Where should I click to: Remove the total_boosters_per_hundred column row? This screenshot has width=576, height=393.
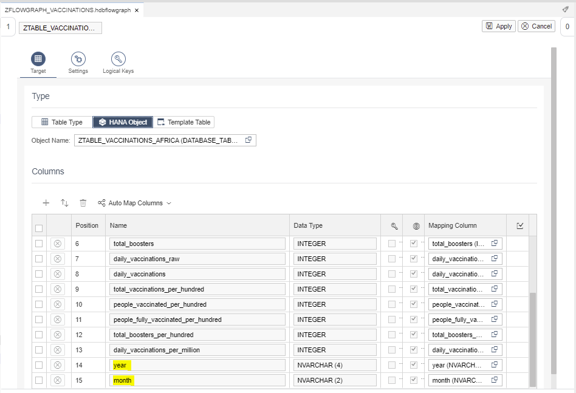58,335
